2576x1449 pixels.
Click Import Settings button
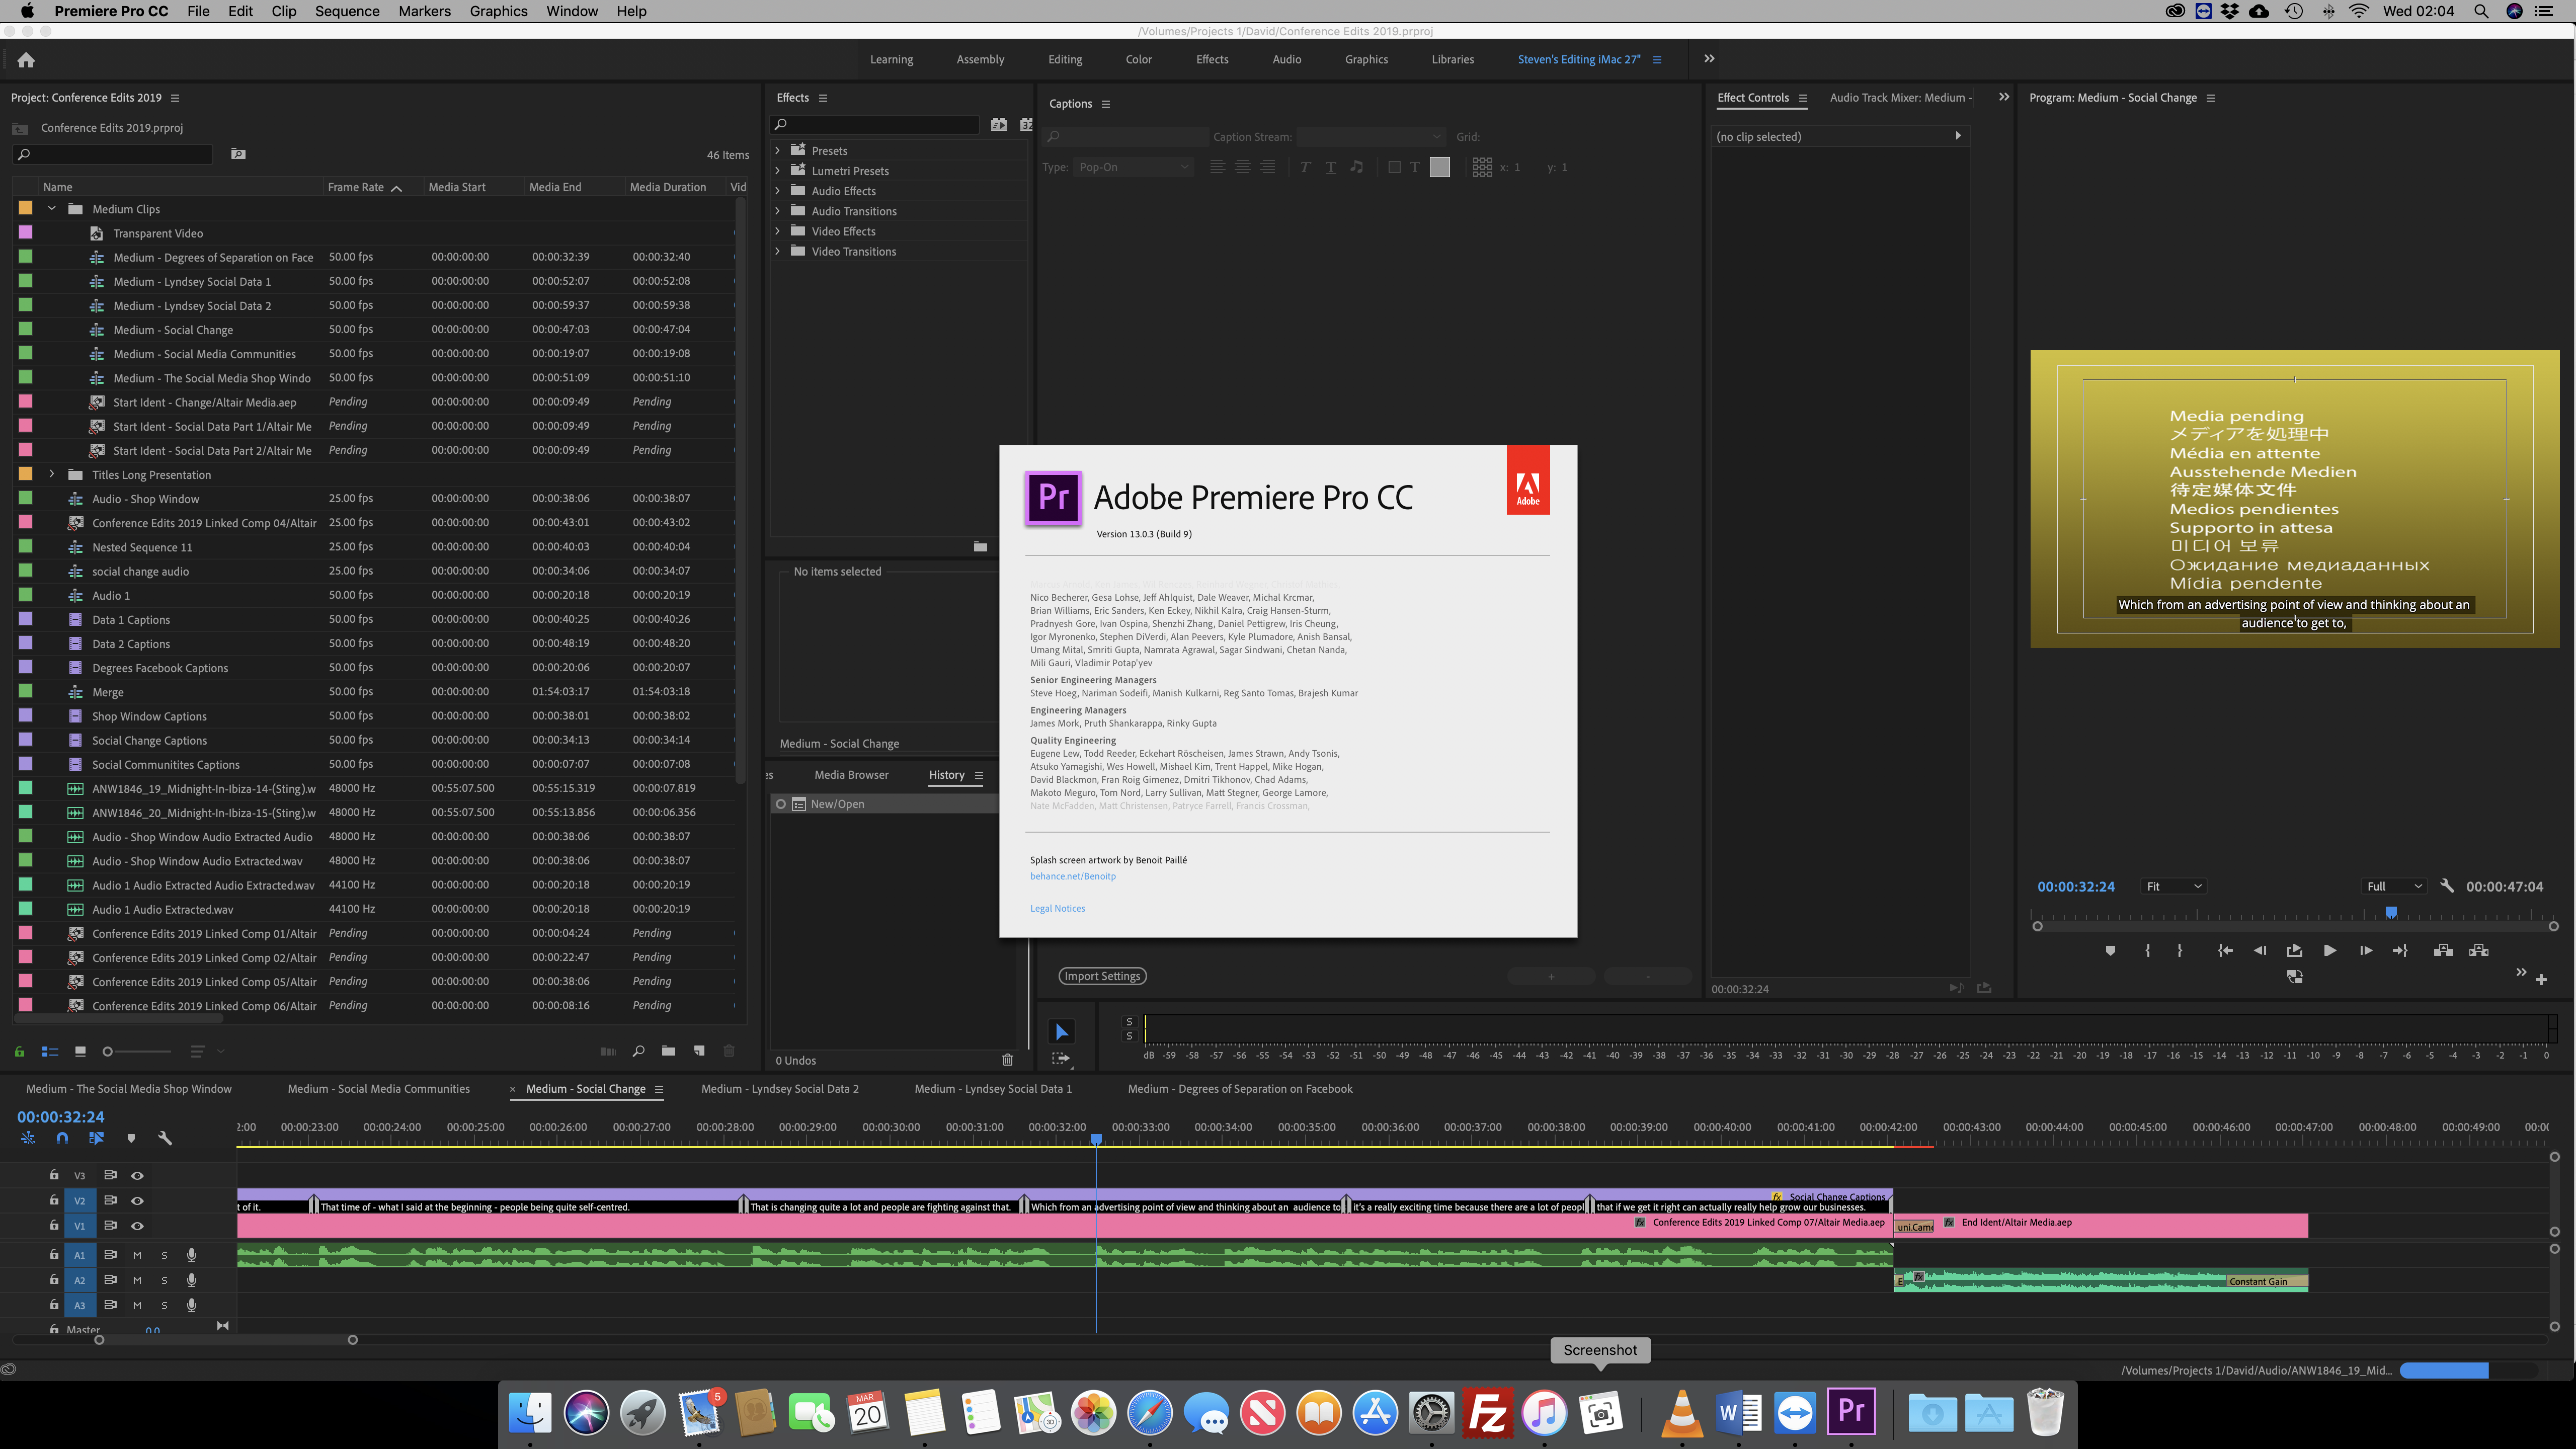click(1102, 976)
